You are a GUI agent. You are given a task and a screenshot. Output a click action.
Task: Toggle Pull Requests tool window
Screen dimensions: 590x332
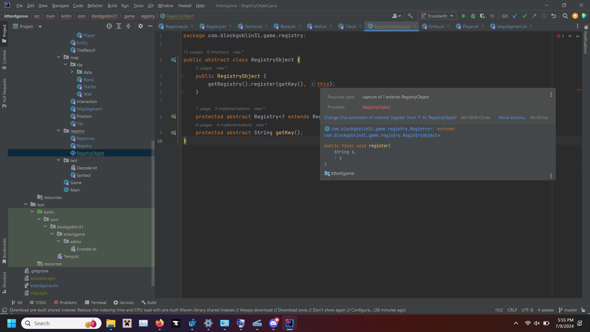(x=4, y=93)
